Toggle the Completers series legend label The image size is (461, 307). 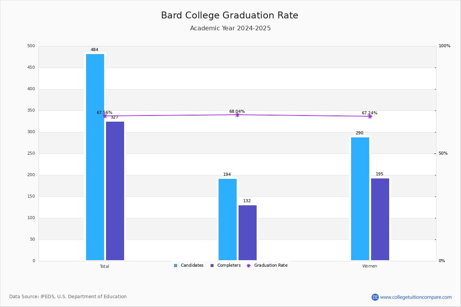tap(229, 266)
